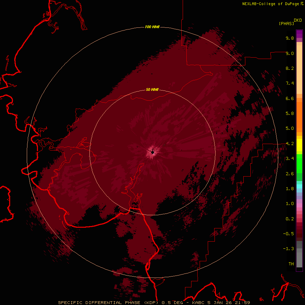Image resolution: width=305 pixels, height=305 pixels.
Task: Click the 5.8 legend value
Action: click(290, 114)
